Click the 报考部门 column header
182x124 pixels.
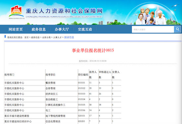click(x=9, y=75)
